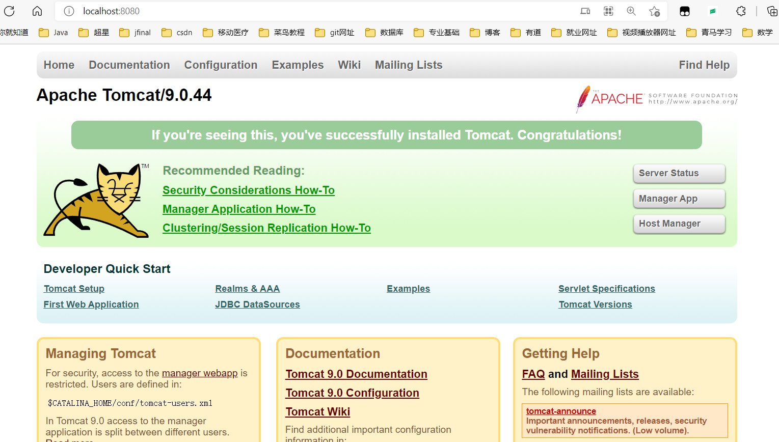The image size is (779, 442).
Task: Open the tomcat-announce mailing list link
Action: [561, 411]
